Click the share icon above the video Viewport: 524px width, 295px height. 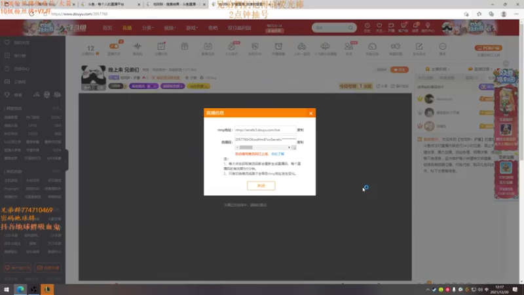[x=382, y=87]
